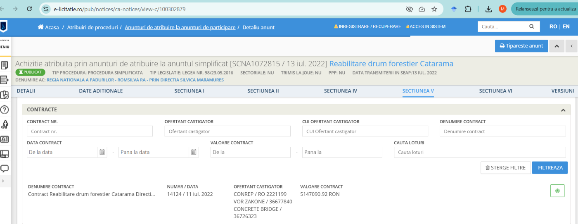
Task: Collapse header using up chevron beside Tipareste anunt
Action: [557, 46]
